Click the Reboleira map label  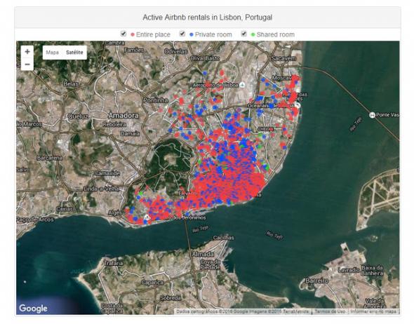click(114, 124)
